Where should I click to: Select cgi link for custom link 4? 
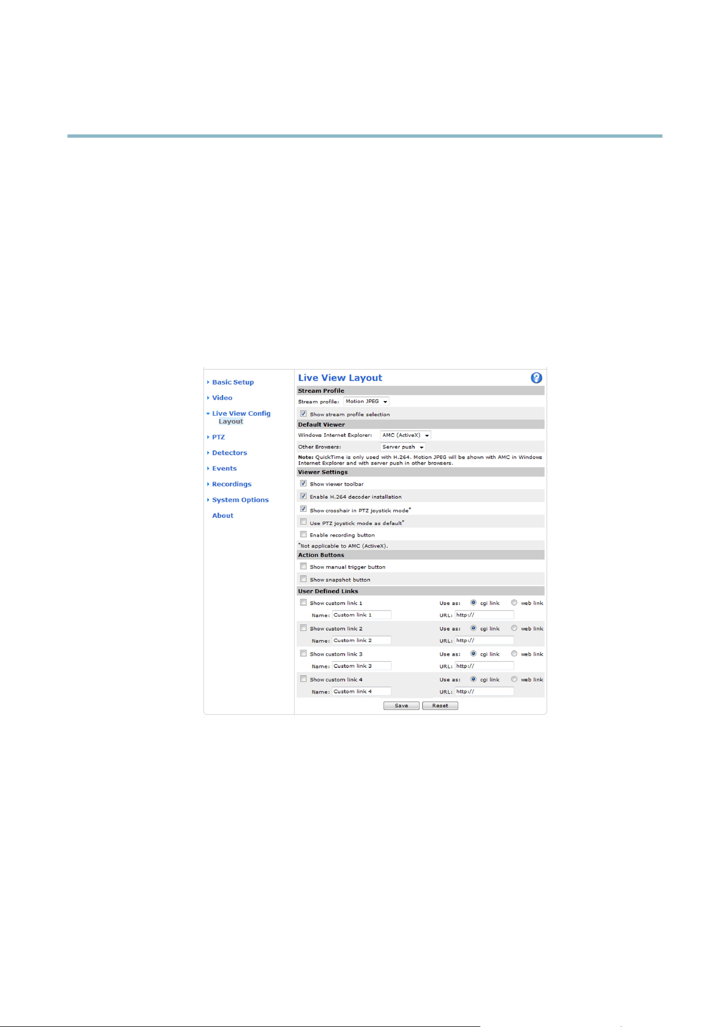pos(473,679)
